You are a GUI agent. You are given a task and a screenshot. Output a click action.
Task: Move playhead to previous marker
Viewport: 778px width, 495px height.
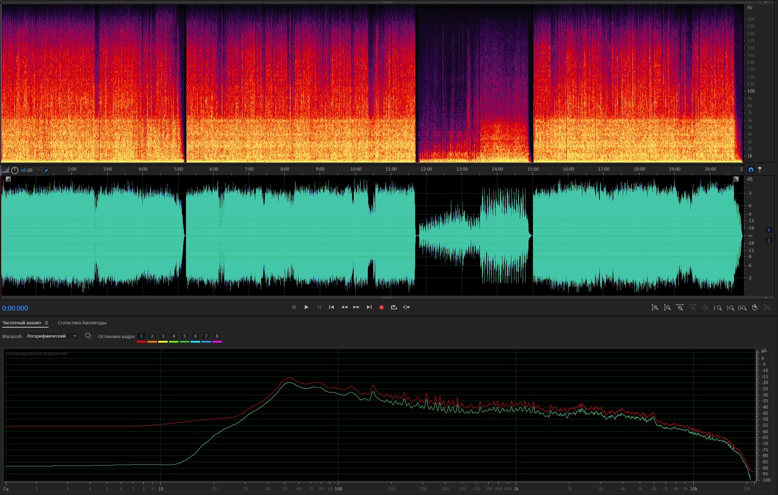click(x=331, y=307)
